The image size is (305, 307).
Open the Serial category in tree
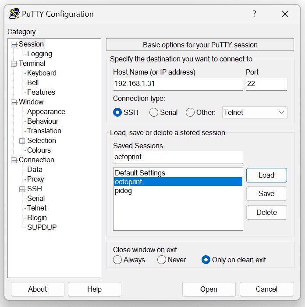click(36, 198)
